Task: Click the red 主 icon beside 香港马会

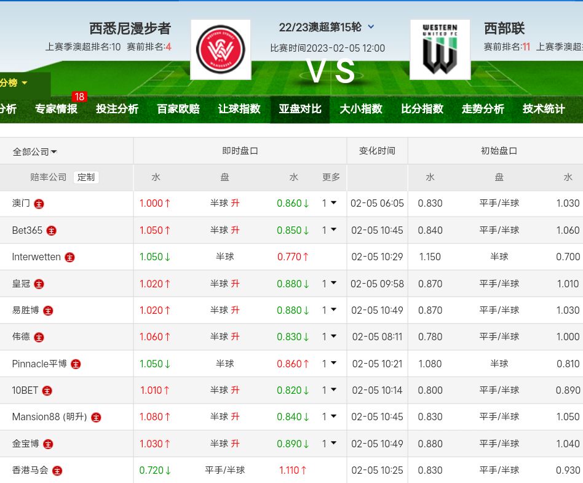Action: click(57, 471)
